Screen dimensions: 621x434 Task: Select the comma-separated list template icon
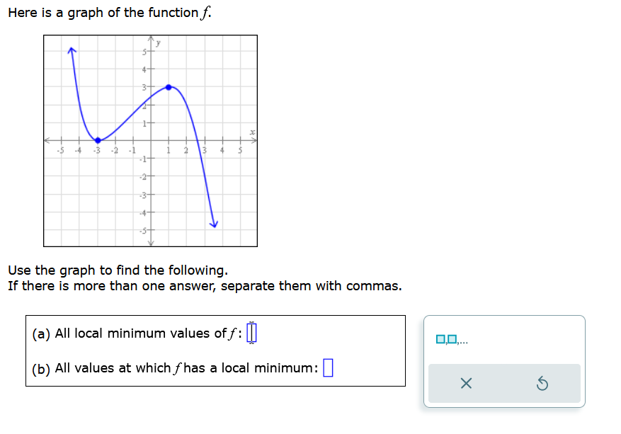(x=449, y=338)
